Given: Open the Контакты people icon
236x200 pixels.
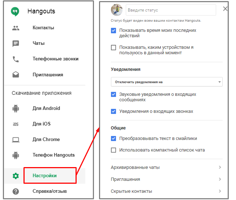Looking at the screenshot, I should click(16, 28).
